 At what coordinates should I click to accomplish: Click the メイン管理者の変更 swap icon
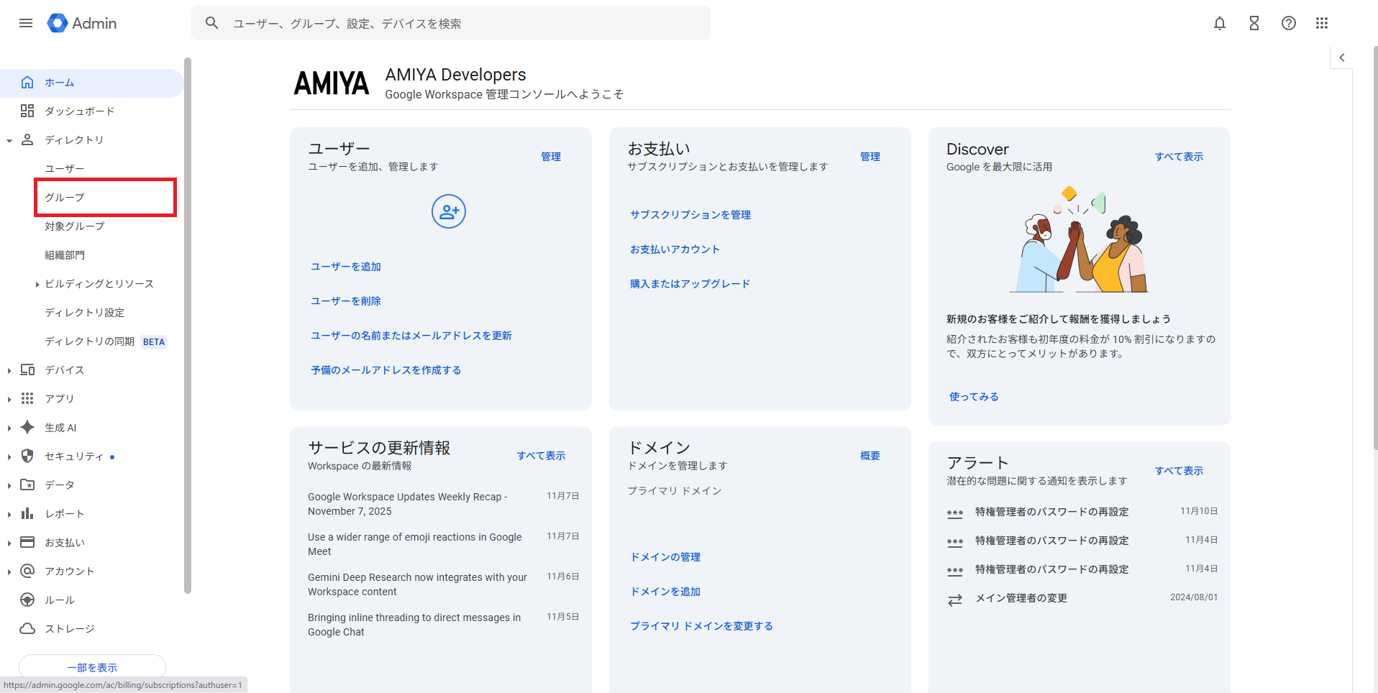[x=954, y=600]
